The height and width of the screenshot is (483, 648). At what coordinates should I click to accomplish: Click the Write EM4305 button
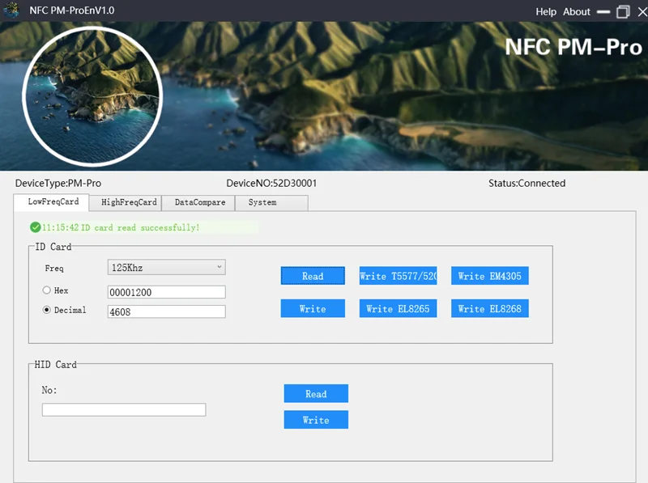tap(490, 276)
